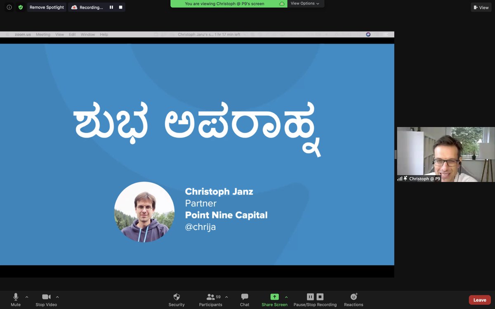This screenshot has width=495, height=309.
Task: Pause recording in bottom toolbar
Action: (310, 297)
